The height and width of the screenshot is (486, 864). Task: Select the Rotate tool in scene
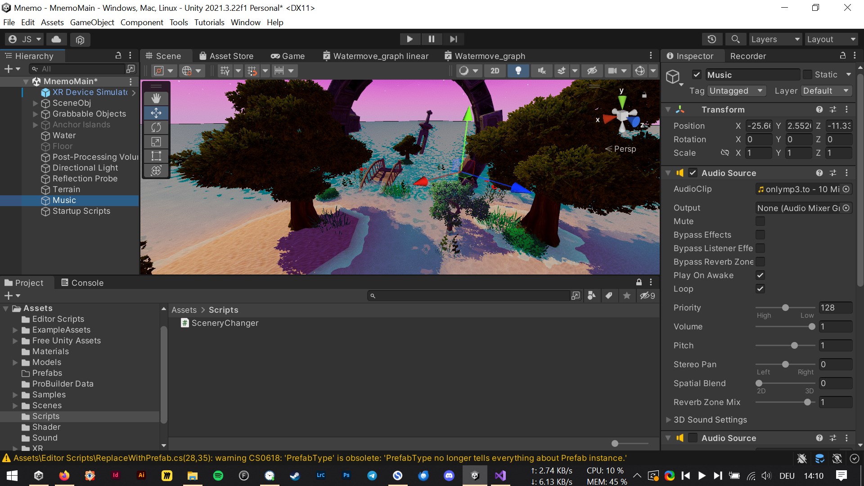(x=156, y=127)
